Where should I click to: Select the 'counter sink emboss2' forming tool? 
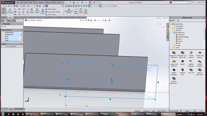click(x=174, y=63)
